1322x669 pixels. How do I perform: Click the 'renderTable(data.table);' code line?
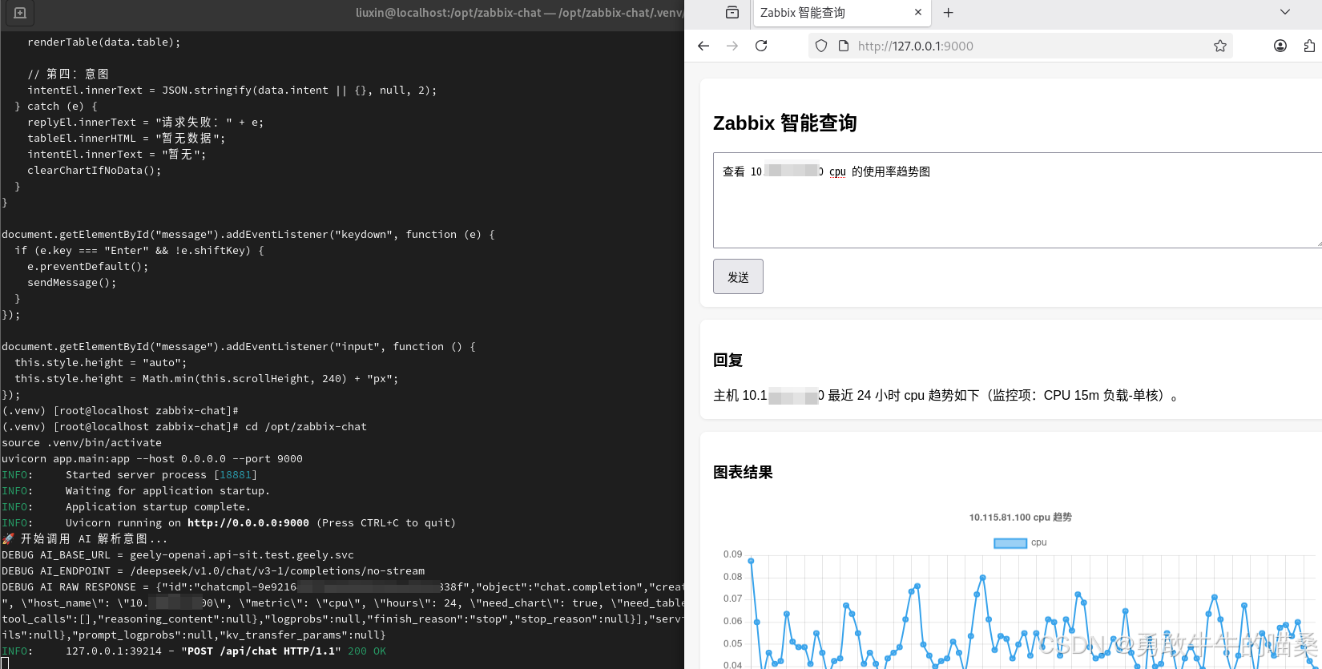coord(104,42)
